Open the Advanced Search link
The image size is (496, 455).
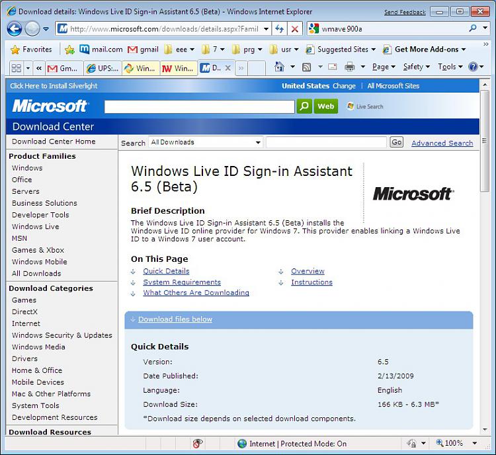click(442, 143)
